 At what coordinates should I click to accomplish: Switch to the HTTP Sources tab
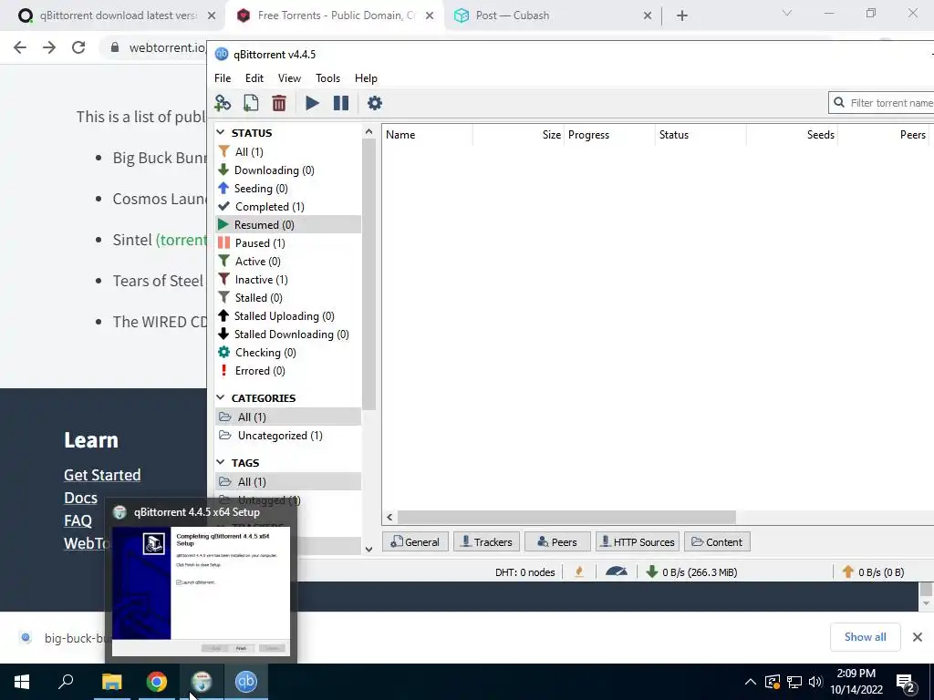(638, 541)
